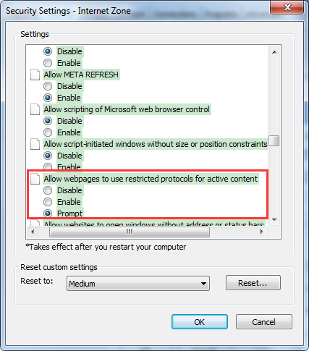The image size is (309, 351).
Task: Select Enable under Allow scripting of Microsoft web browser control
Action: coord(48,132)
